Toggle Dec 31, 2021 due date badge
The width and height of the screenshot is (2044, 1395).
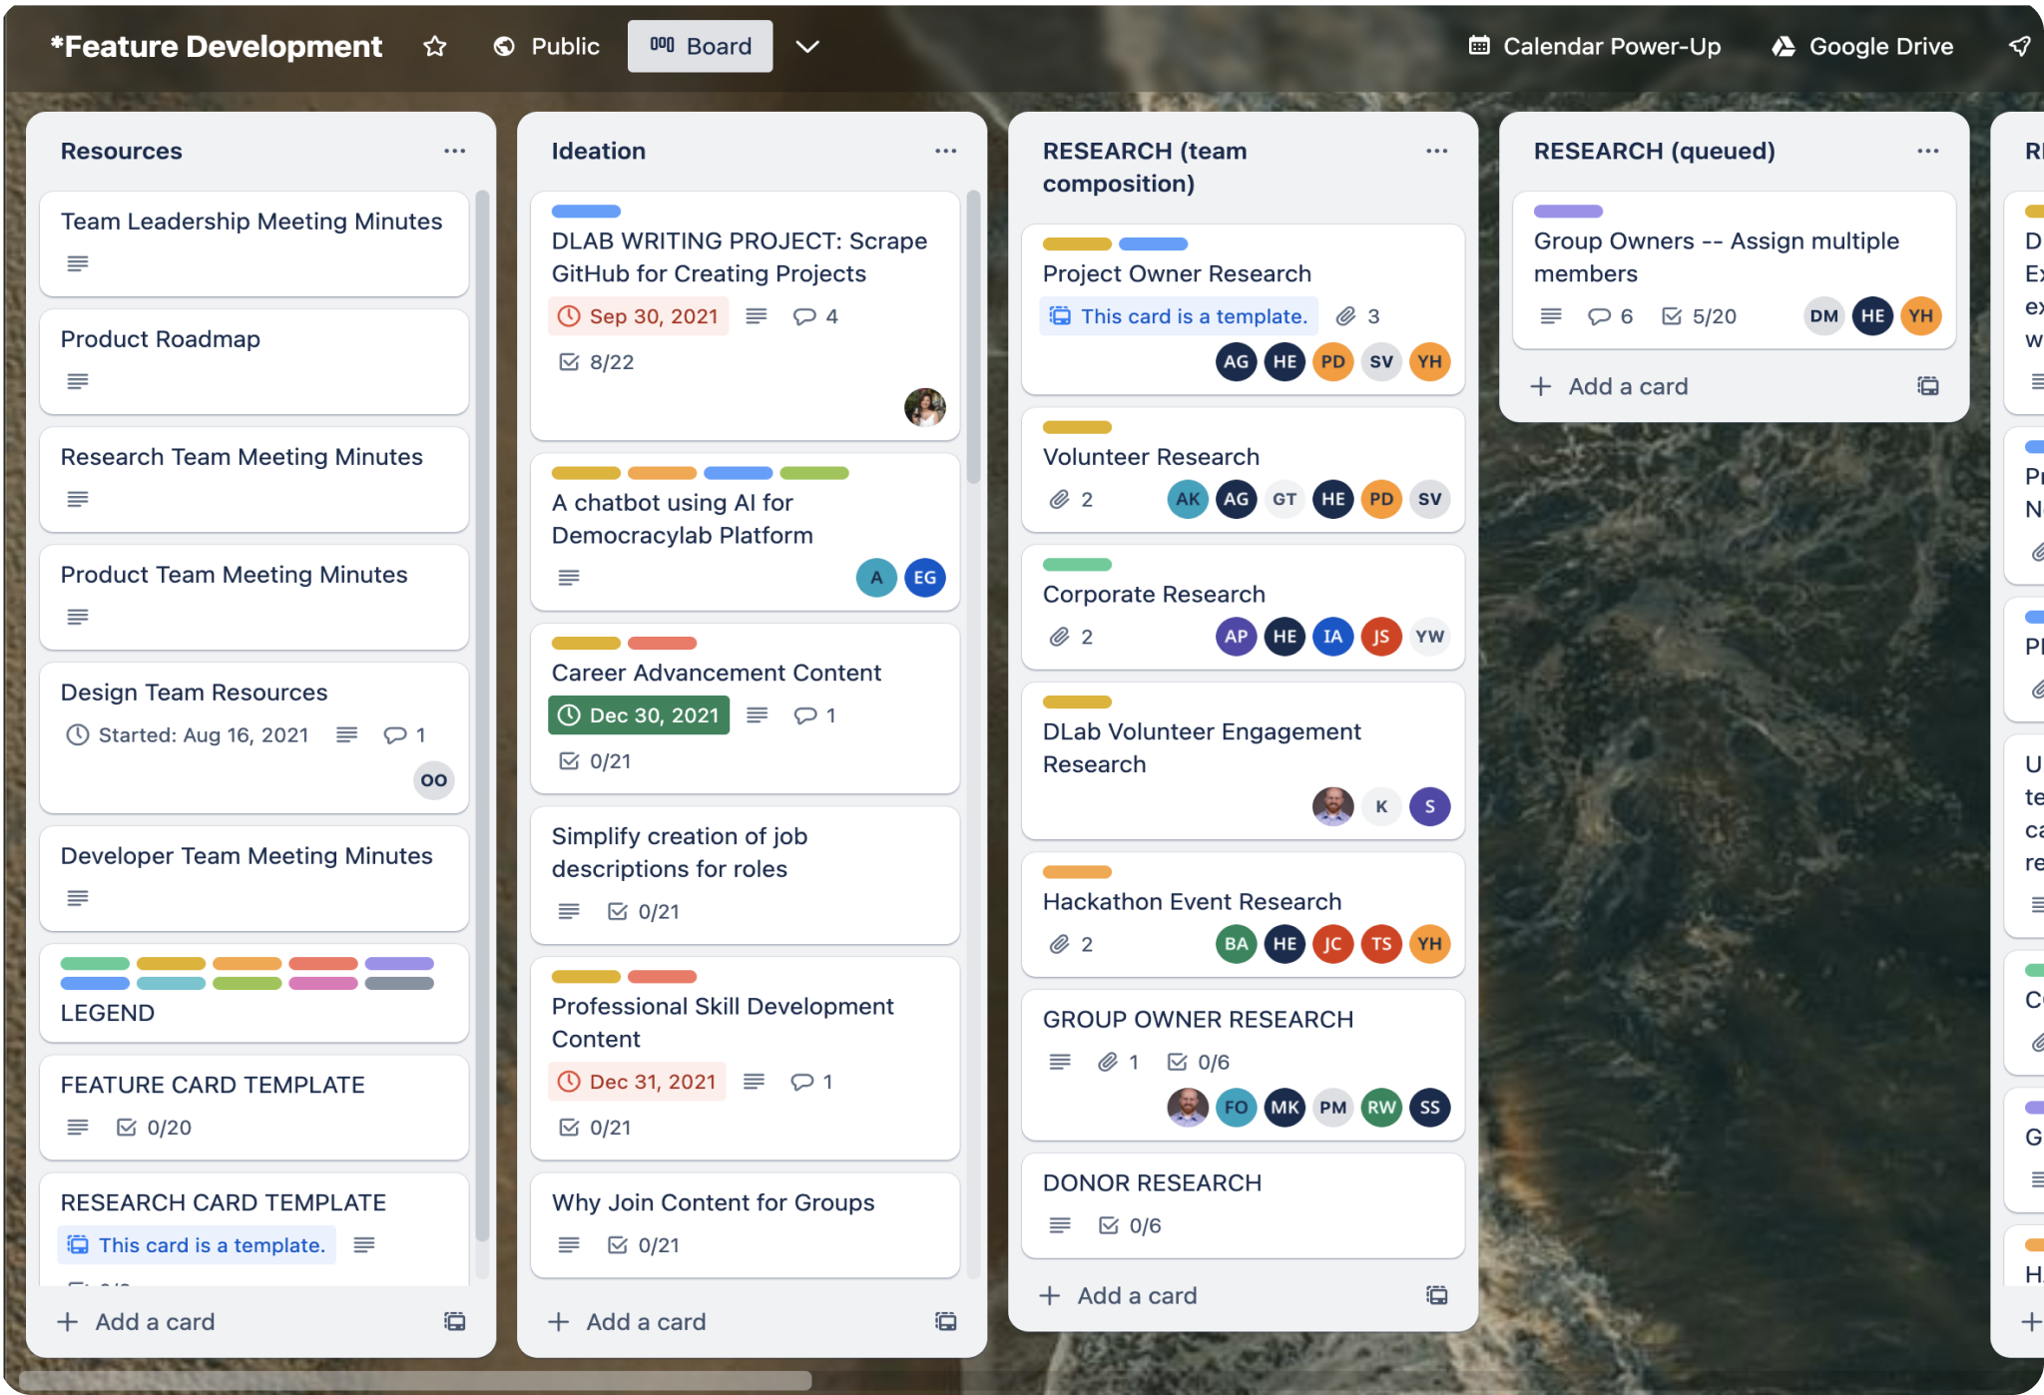[x=638, y=1082]
